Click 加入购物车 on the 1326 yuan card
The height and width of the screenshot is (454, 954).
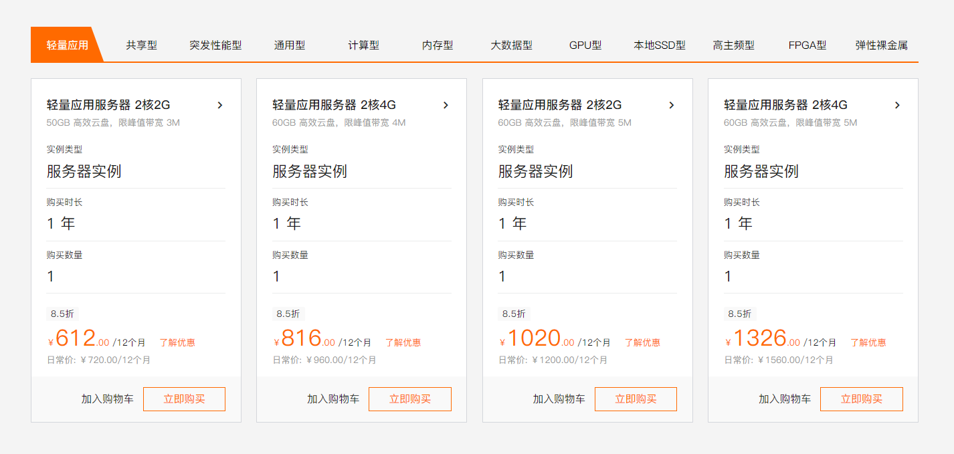coord(785,399)
